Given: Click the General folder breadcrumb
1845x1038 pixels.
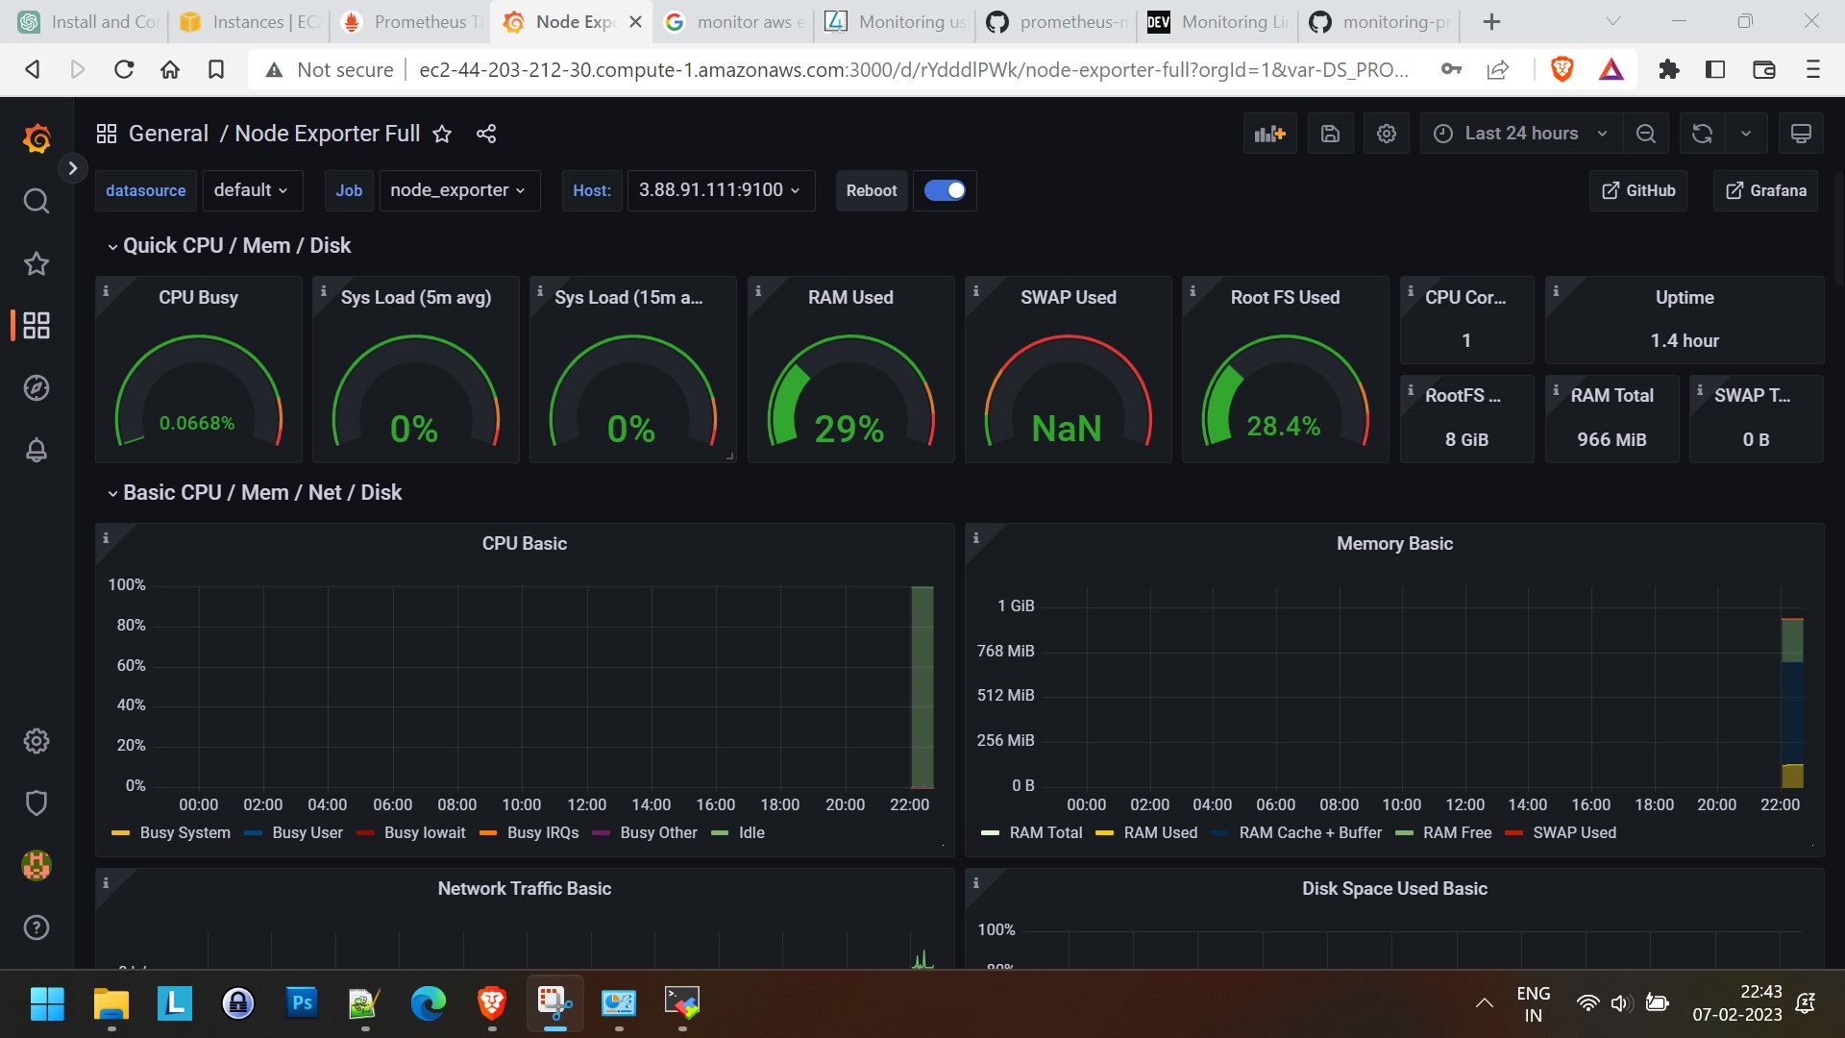Looking at the screenshot, I should point(168,134).
